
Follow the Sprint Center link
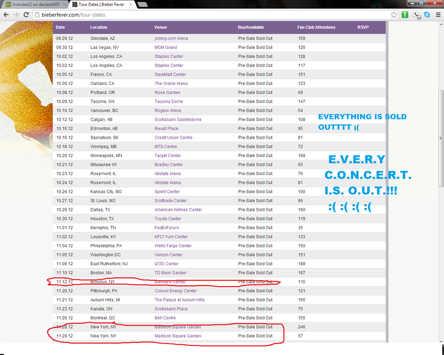[167, 192]
